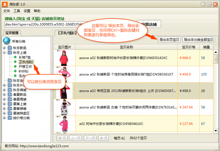This screenshot has width=220, height=151.
Task: Expand the 春夏裙装 tree node
Action: [4, 99]
